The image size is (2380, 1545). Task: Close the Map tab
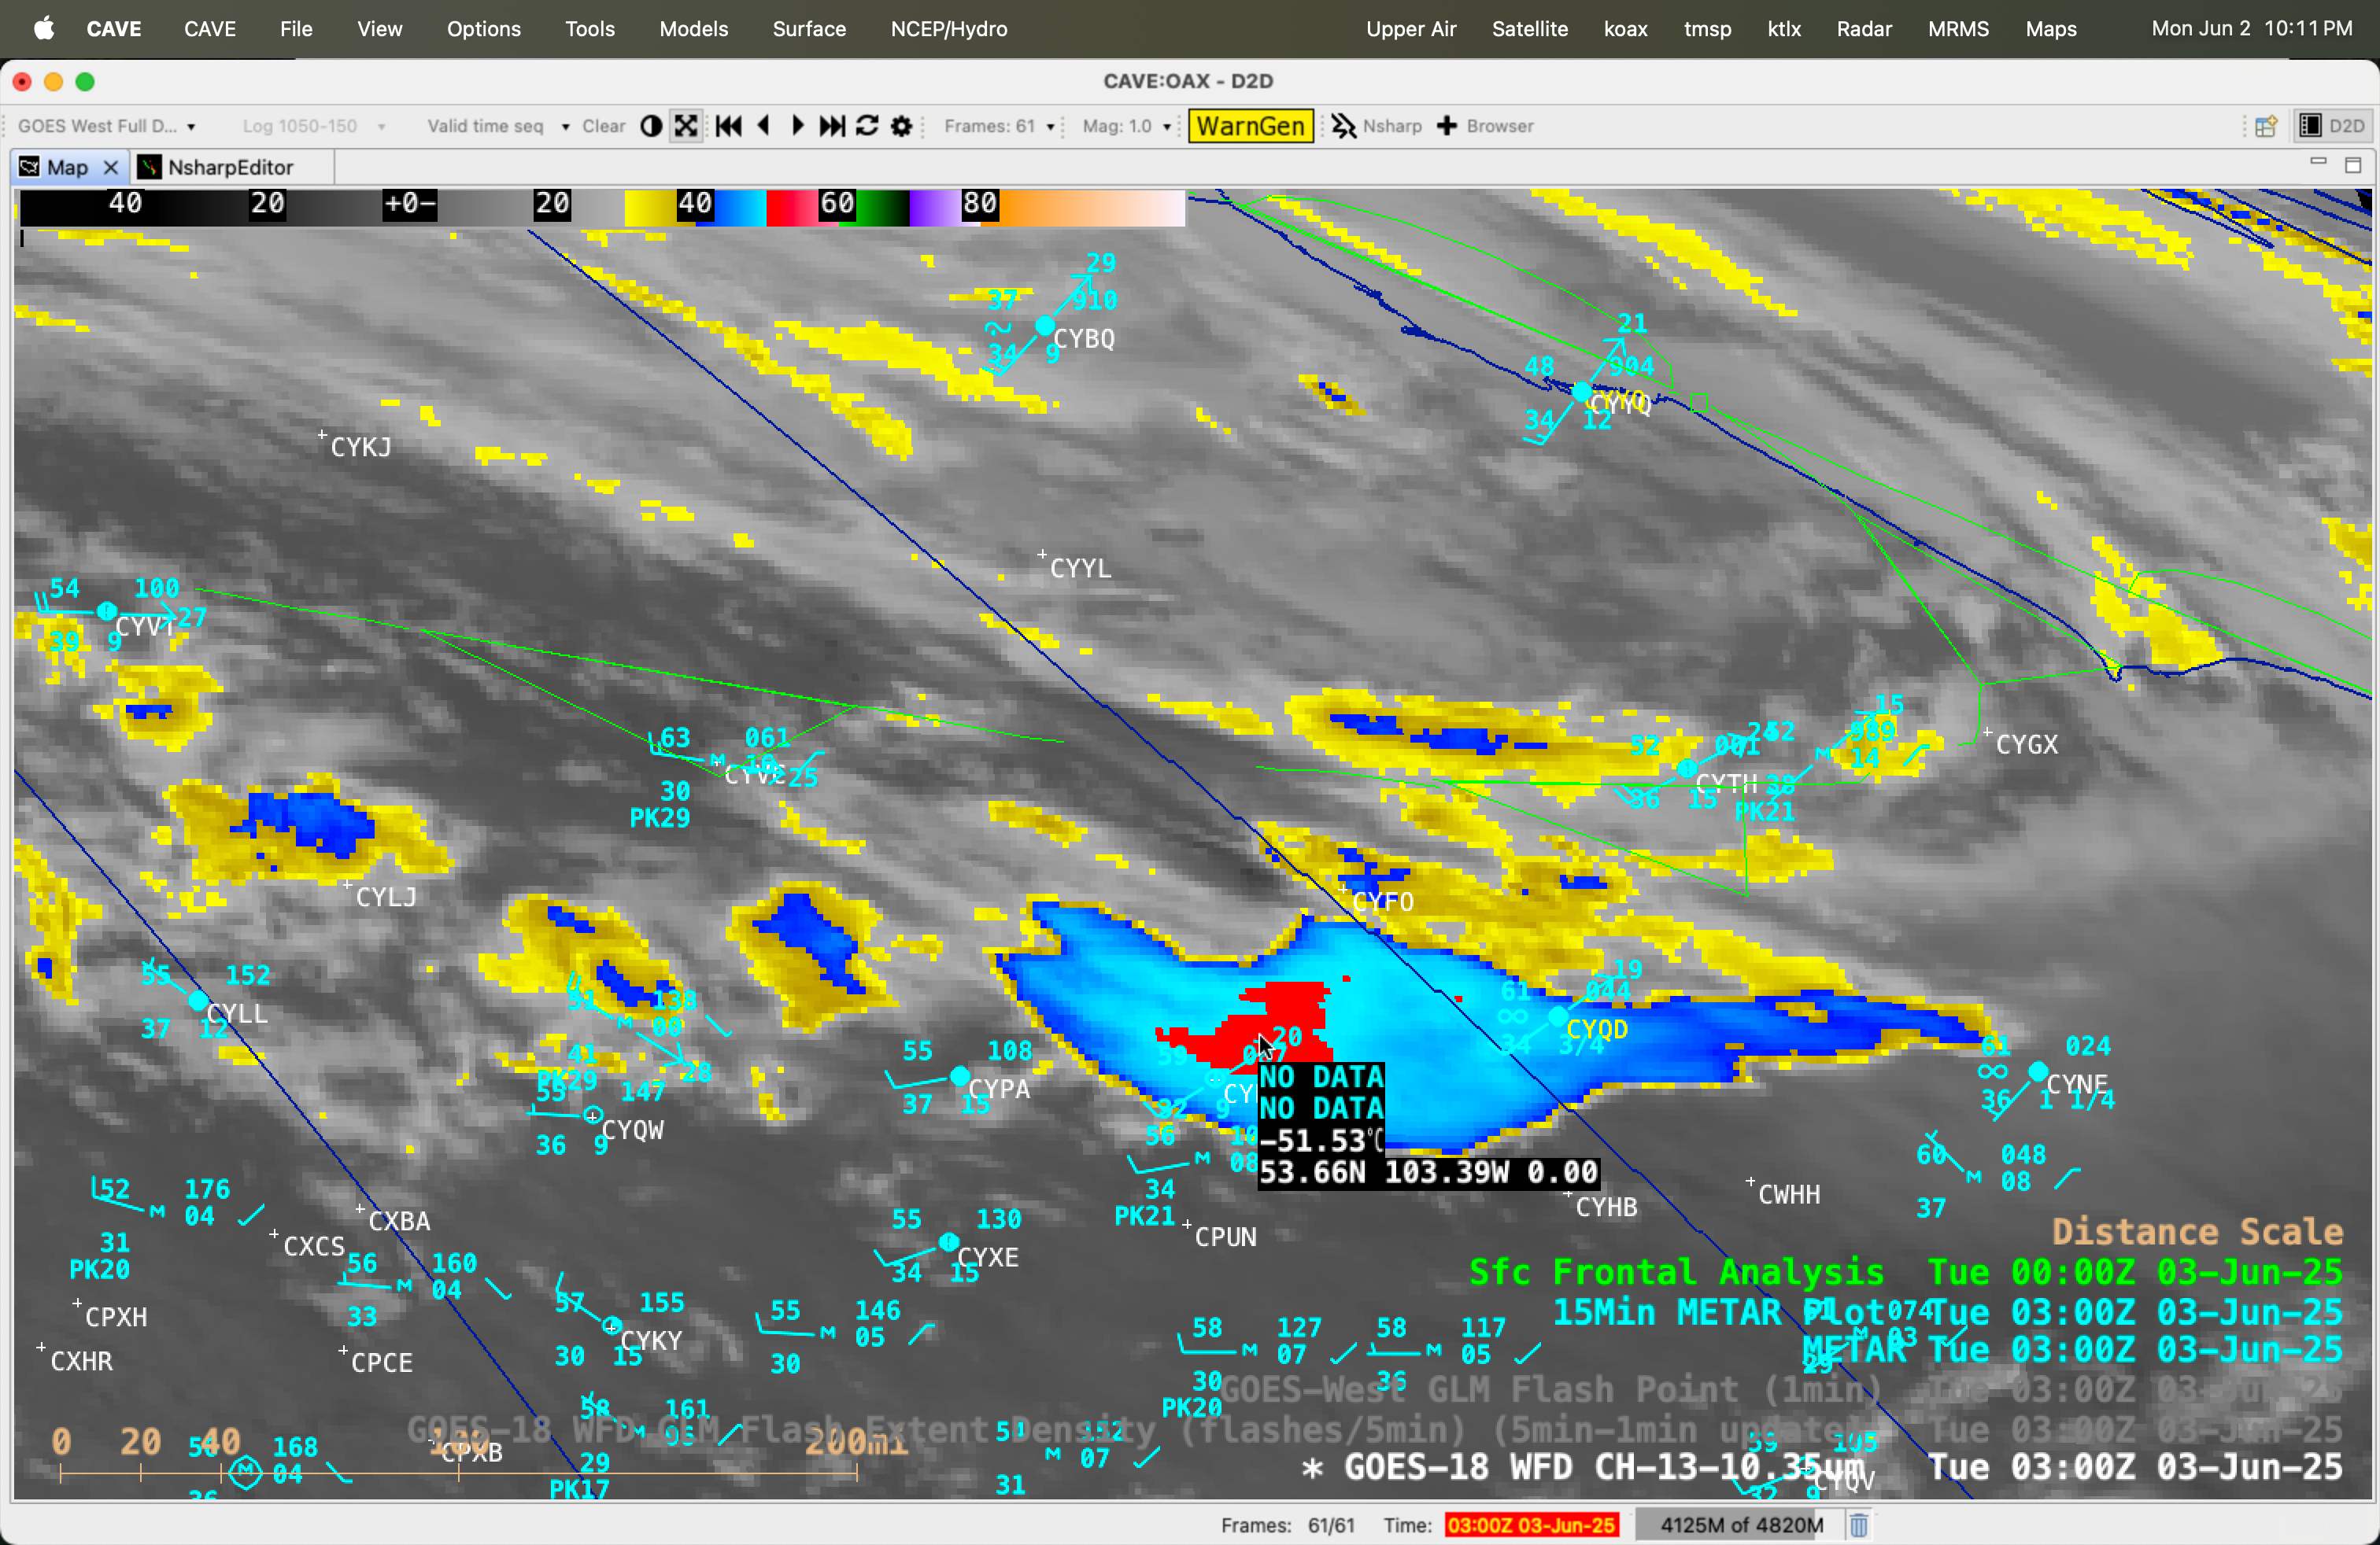[111, 168]
